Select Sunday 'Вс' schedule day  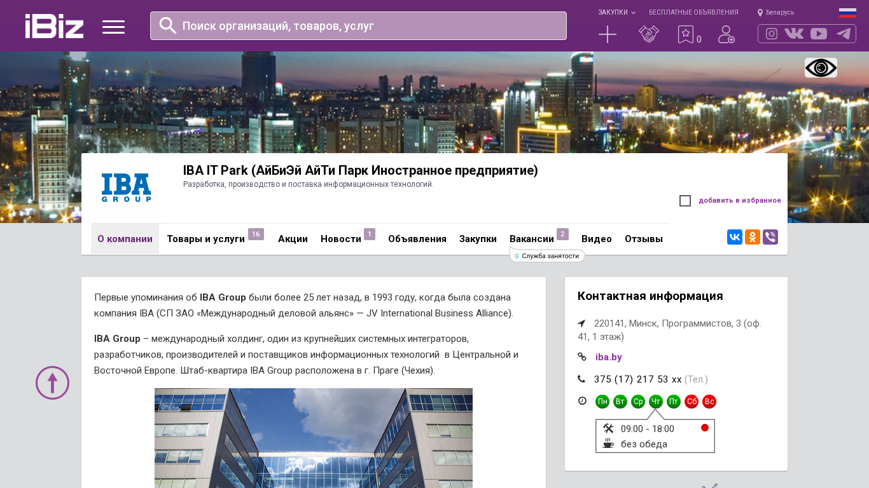tap(709, 402)
